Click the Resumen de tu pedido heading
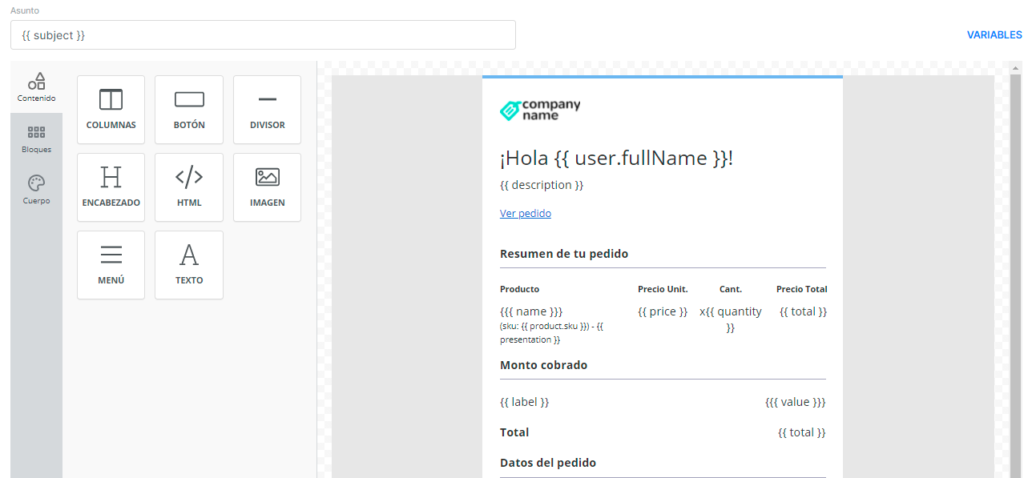 [564, 254]
